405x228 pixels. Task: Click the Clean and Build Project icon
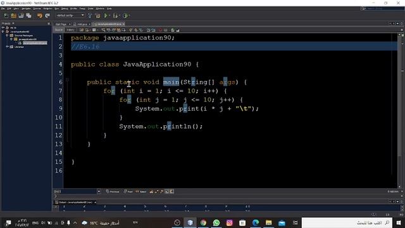pyautogui.click(x=98, y=16)
